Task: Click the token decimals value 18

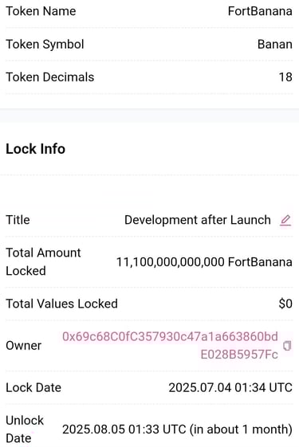Action: pos(285,77)
